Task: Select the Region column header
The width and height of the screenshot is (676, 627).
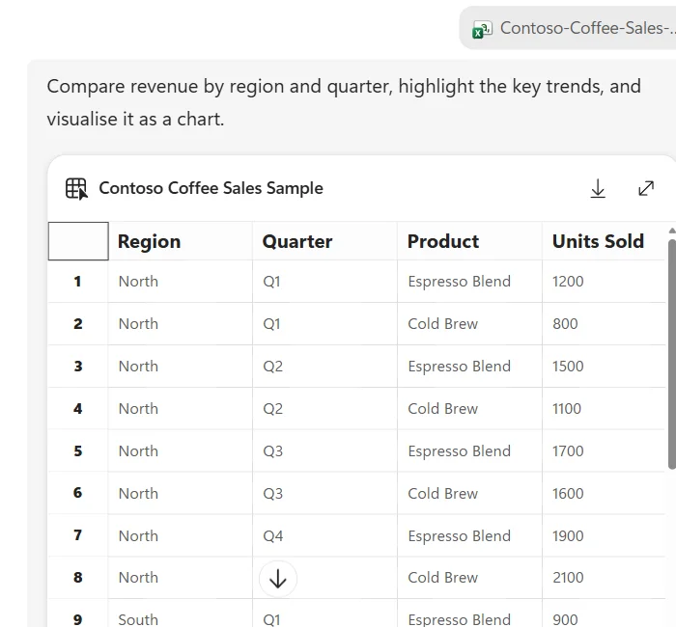Action: tap(181, 241)
